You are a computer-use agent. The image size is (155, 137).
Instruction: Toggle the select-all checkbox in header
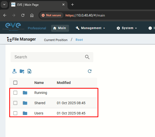[15, 83]
